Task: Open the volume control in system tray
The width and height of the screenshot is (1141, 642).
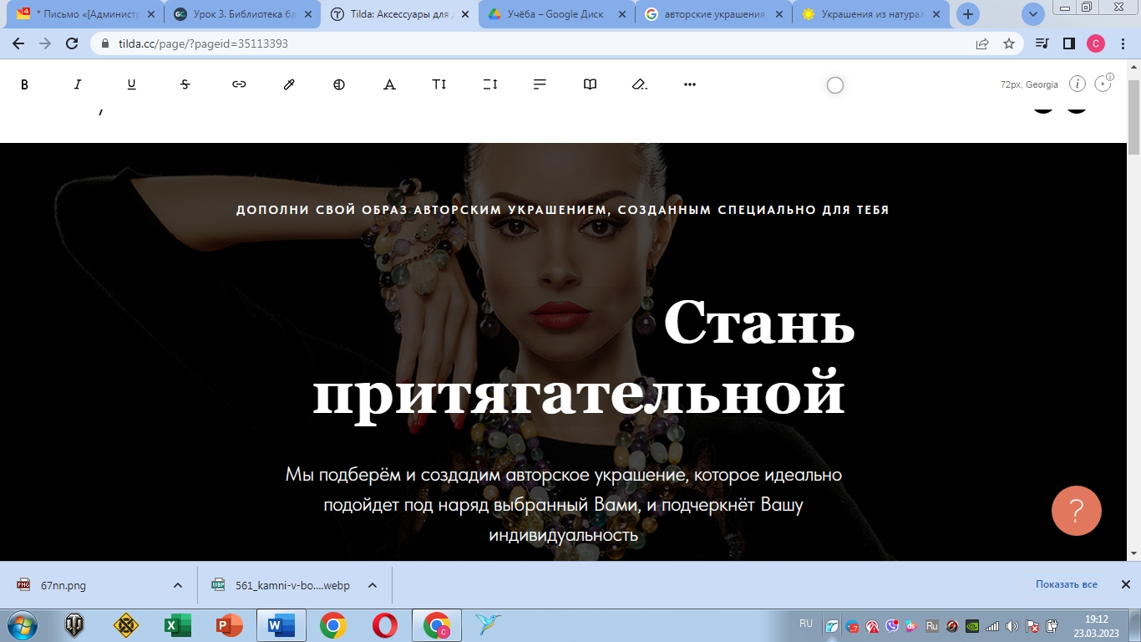Action: 1012,625
